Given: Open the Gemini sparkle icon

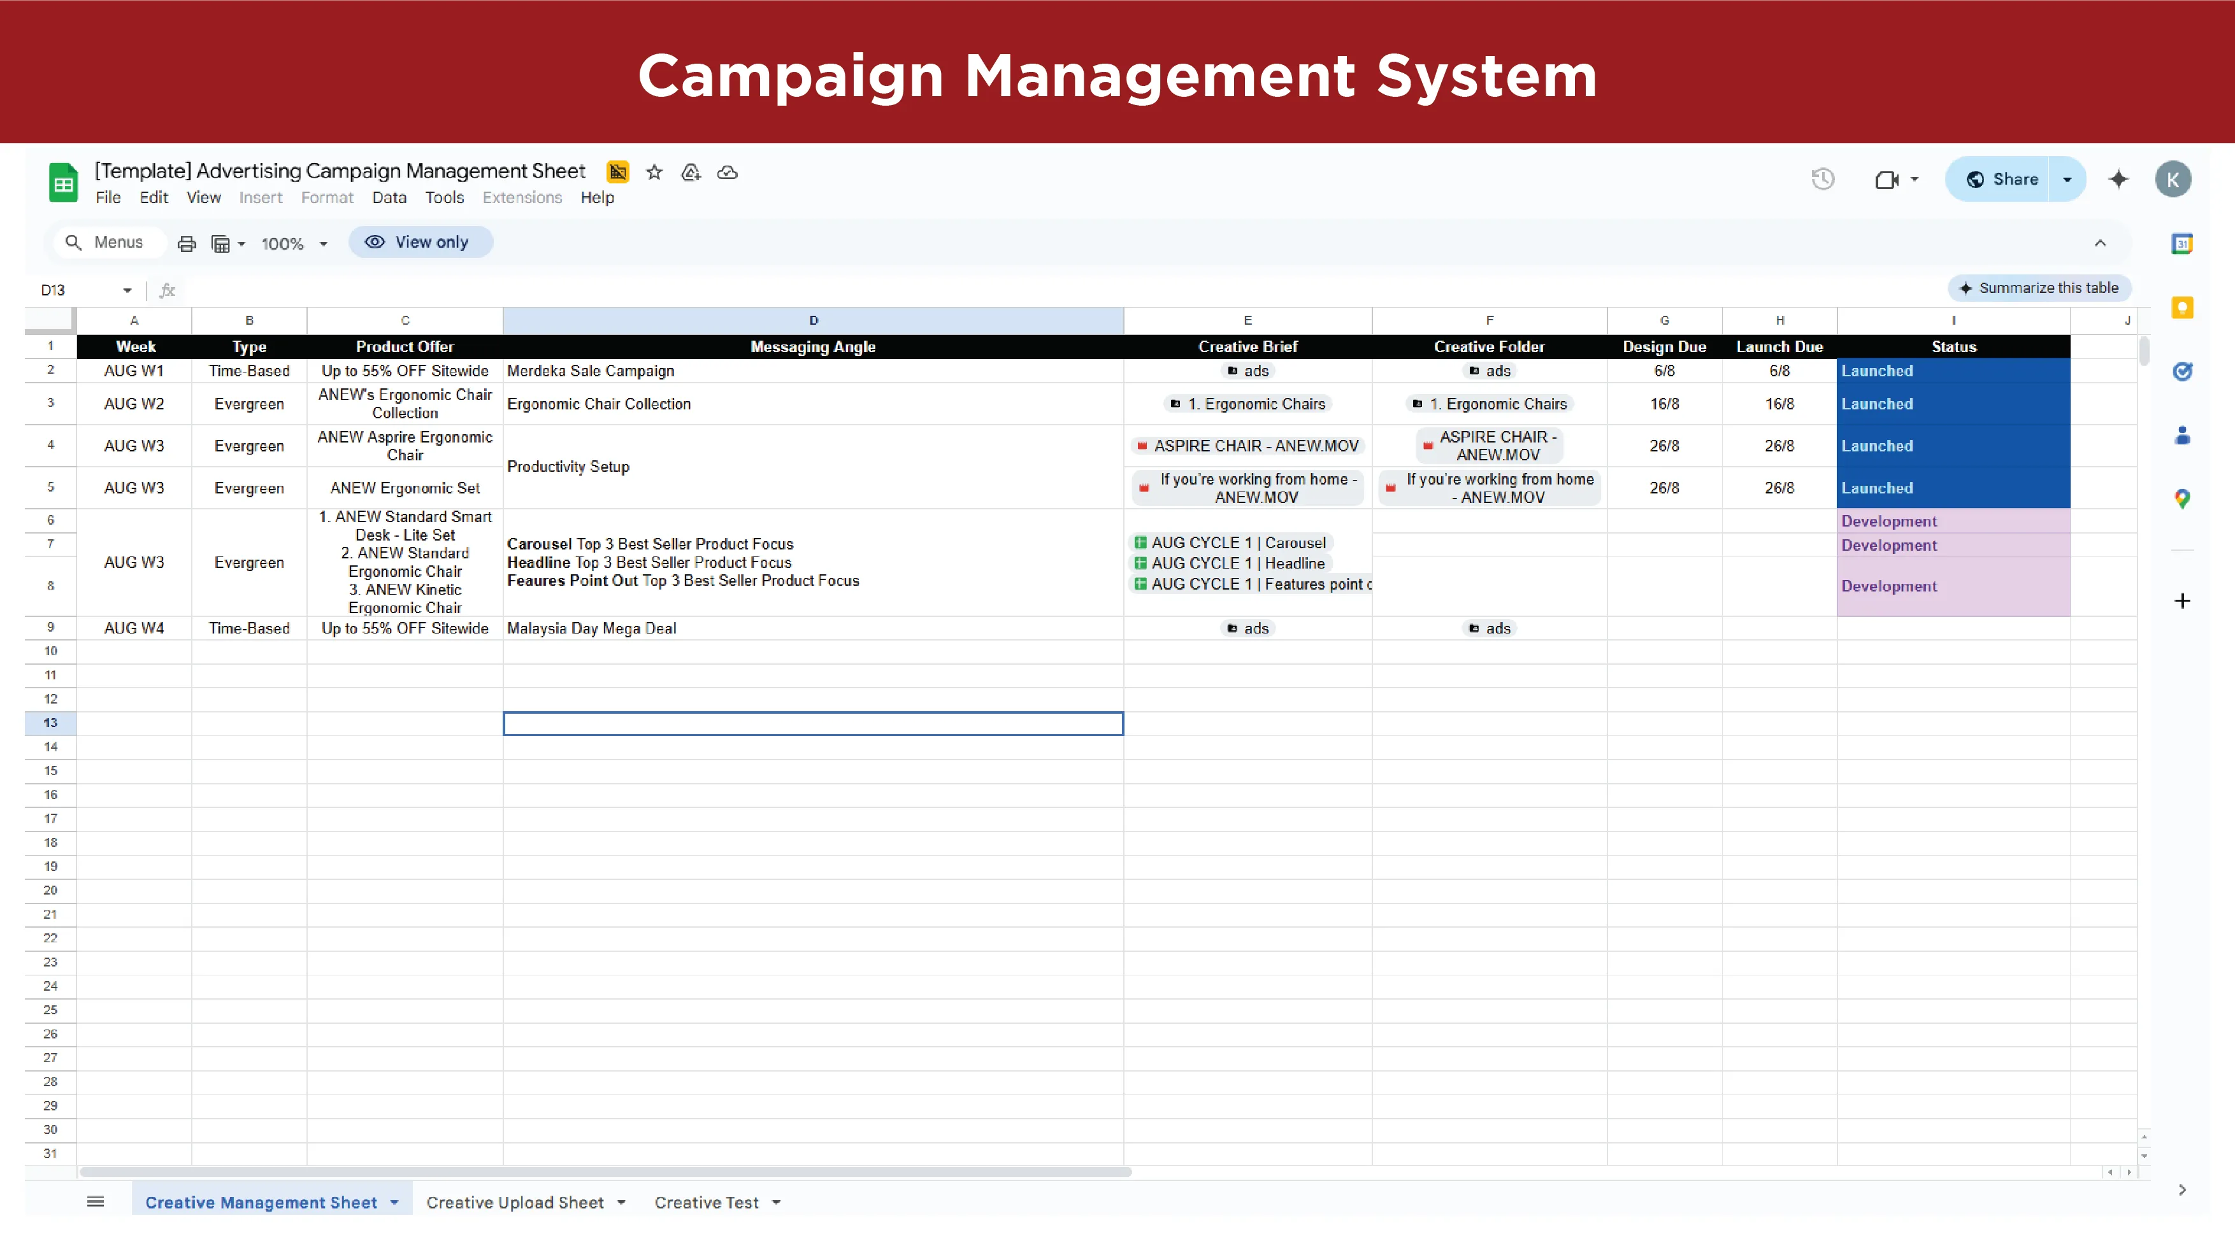Looking at the screenshot, I should pos(2118,180).
